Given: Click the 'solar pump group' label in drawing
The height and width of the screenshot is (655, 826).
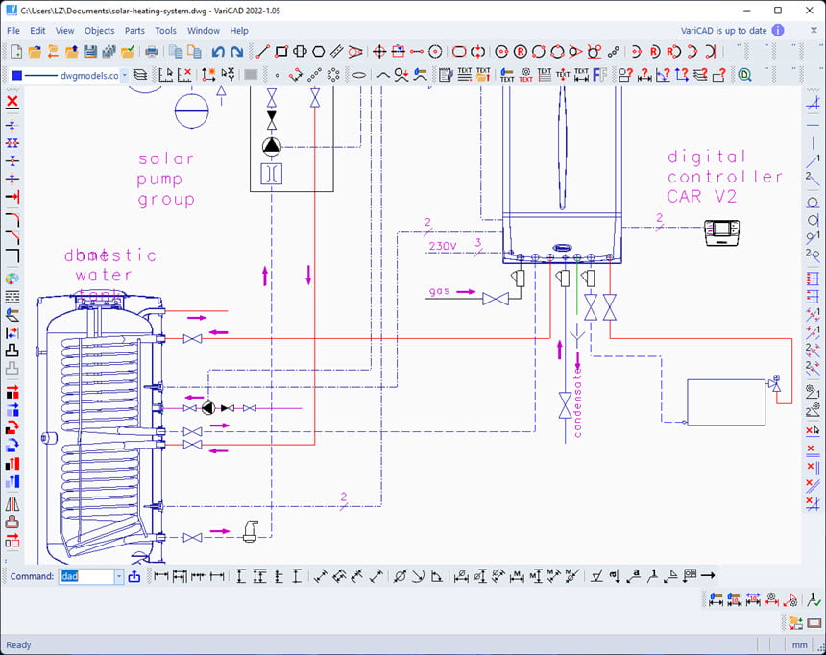Looking at the screenshot, I should [x=166, y=180].
